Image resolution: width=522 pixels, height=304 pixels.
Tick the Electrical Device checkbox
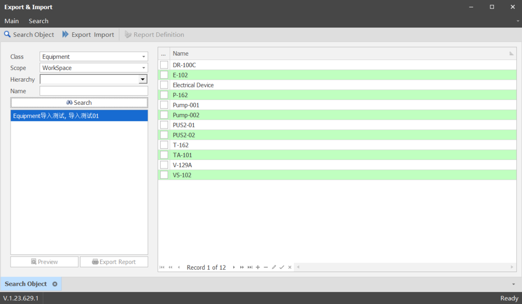[x=164, y=85]
